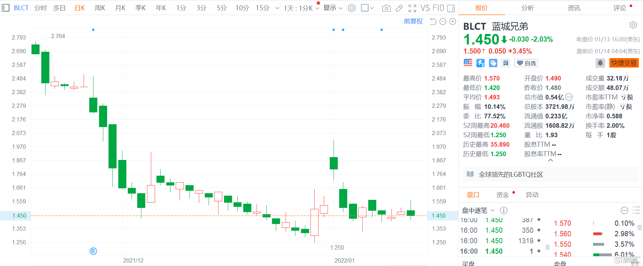Click the price alert bell icon
Image resolution: width=643 pixels, height=266 pixels.
point(600,63)
